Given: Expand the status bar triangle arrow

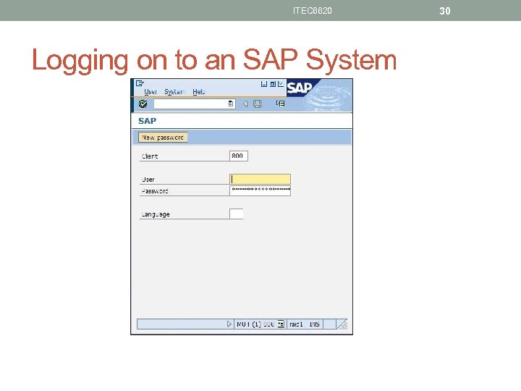Looking at the screenshot, I should pyautogui.click(x=229, y=324).
